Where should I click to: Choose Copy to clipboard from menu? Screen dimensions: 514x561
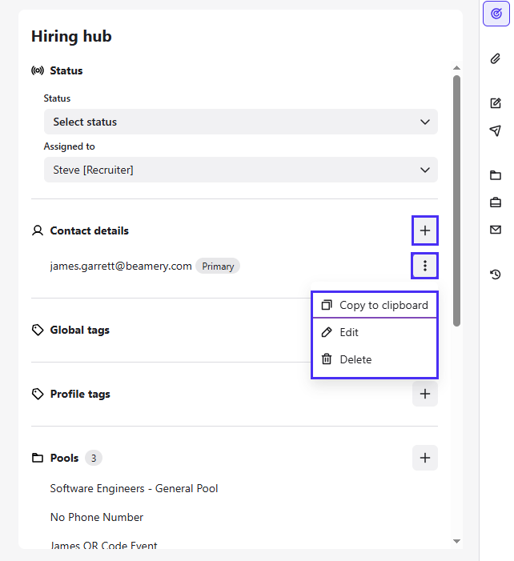375,305
